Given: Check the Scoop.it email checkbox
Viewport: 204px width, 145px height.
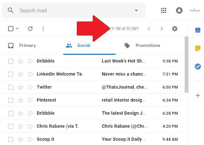Looking at the screenshot, I should 11,139.
